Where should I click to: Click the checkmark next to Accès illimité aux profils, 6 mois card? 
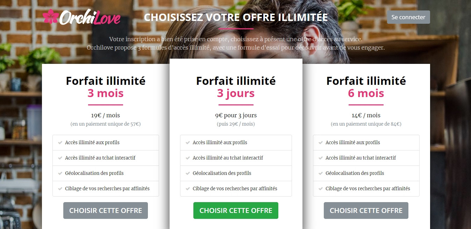point(320,142)
